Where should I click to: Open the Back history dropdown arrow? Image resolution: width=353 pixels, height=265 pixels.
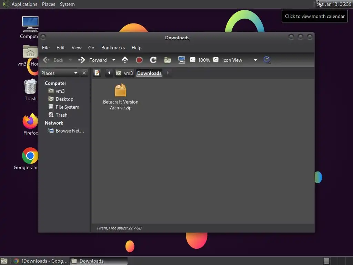tap(70, 60)
